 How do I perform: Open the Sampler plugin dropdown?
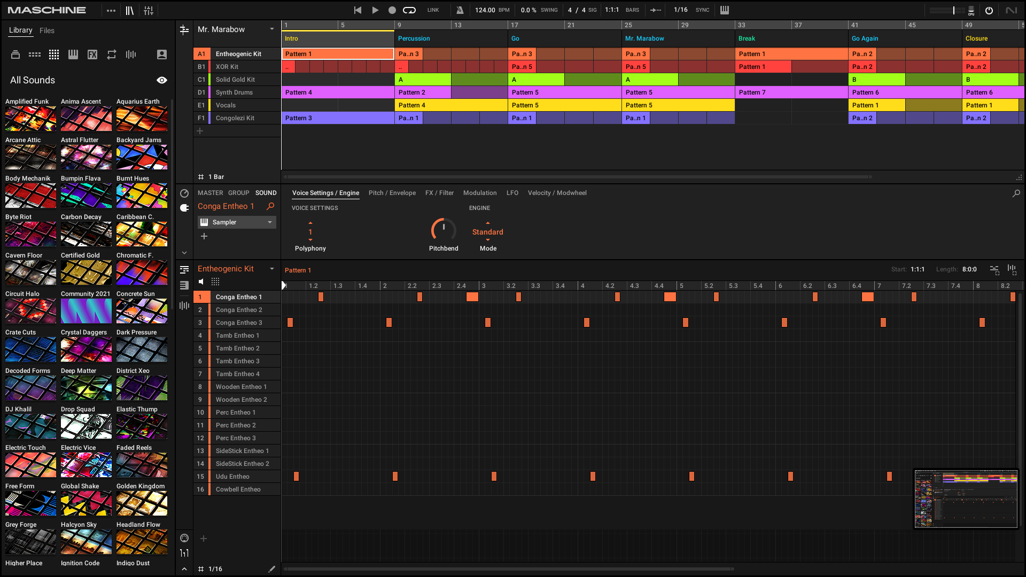(x=237, y=222)
